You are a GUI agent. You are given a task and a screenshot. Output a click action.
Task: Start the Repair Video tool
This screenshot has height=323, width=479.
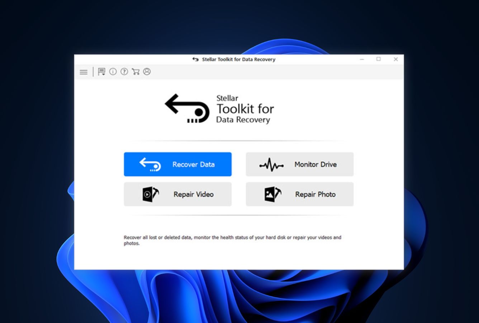click(x=178, y=194)
